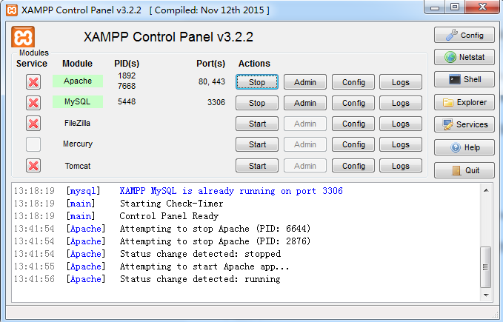Click the Tomcat module label
Viewport: 503px width, 322px height.
click(78, 166)
